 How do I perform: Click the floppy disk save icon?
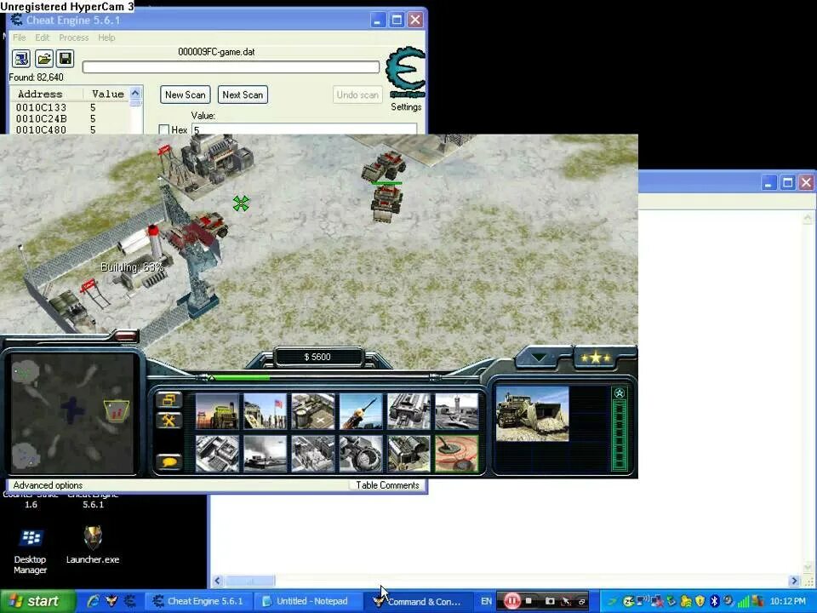[x=66, y=59]
